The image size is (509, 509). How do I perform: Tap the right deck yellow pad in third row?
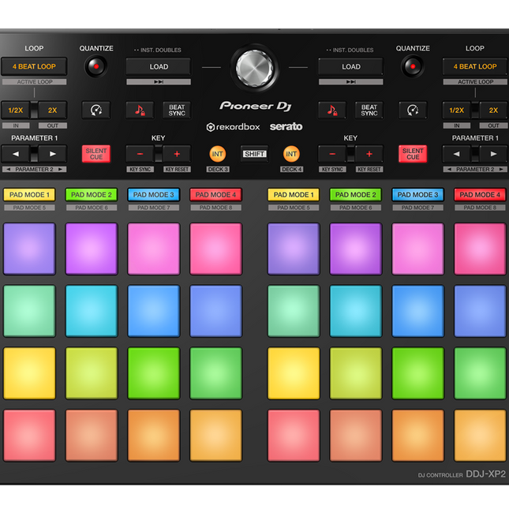tap(294, 373)
